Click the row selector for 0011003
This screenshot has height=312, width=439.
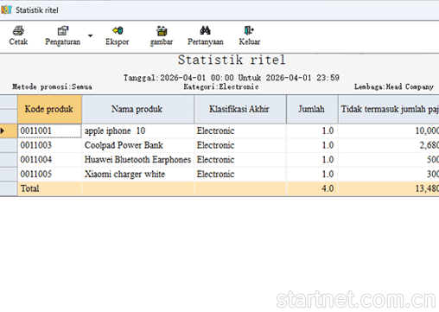point(9,145)
